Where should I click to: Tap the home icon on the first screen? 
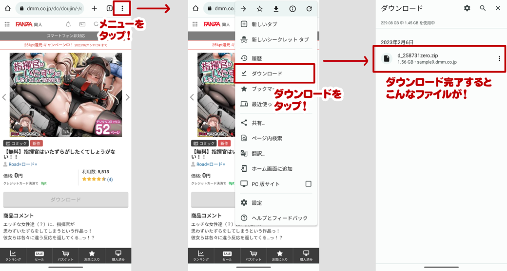tap(8, 8)
